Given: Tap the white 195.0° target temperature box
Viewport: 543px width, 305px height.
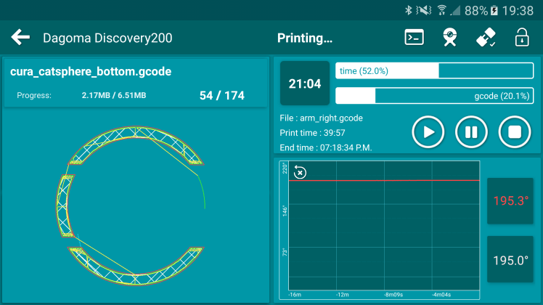Looking at the screenshot, I should pos(510,259).
